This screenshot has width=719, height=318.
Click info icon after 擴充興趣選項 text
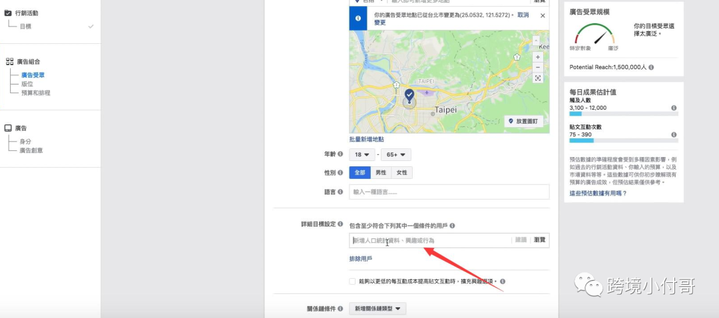(x=503, y=281)
